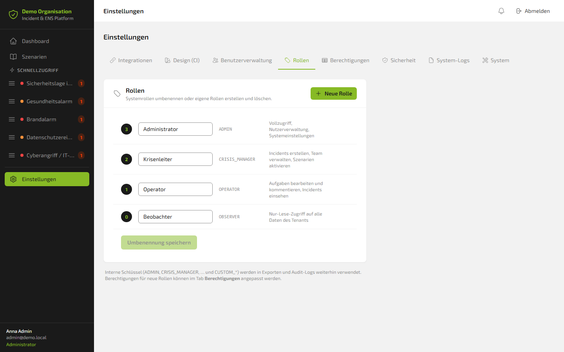Click Umbenennung speichern button
The image size is (564, 352).
coord(159,242)
